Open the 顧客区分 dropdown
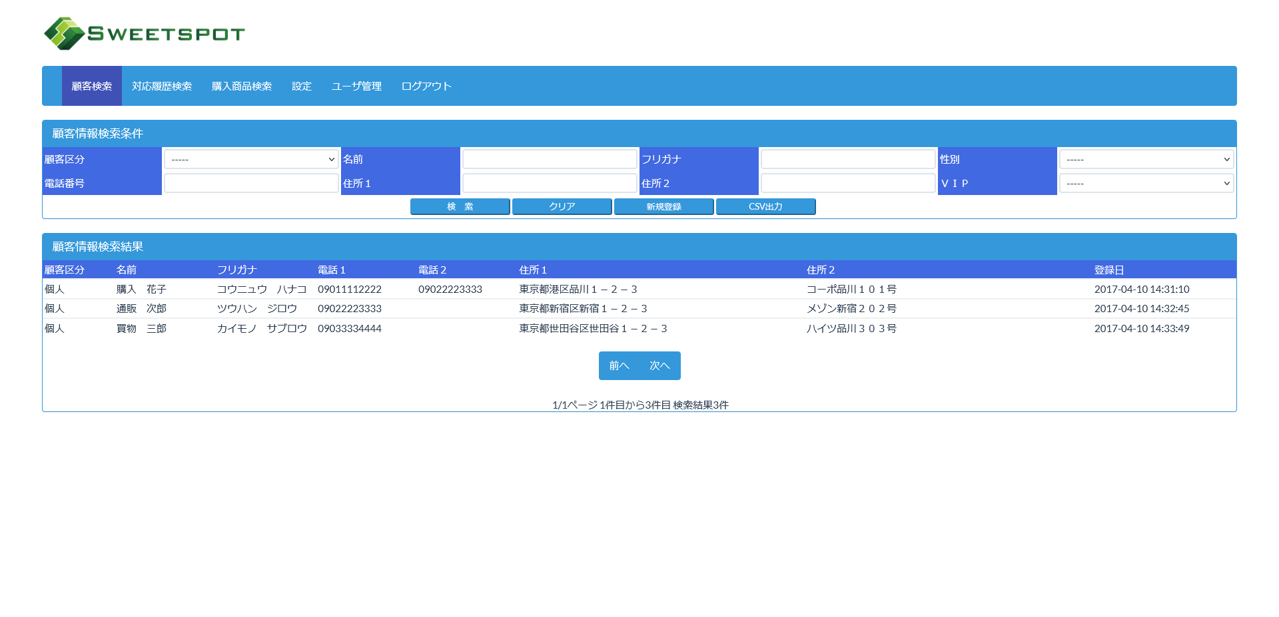Viewport: 1279px width, 617px height. tap(251, 158)
